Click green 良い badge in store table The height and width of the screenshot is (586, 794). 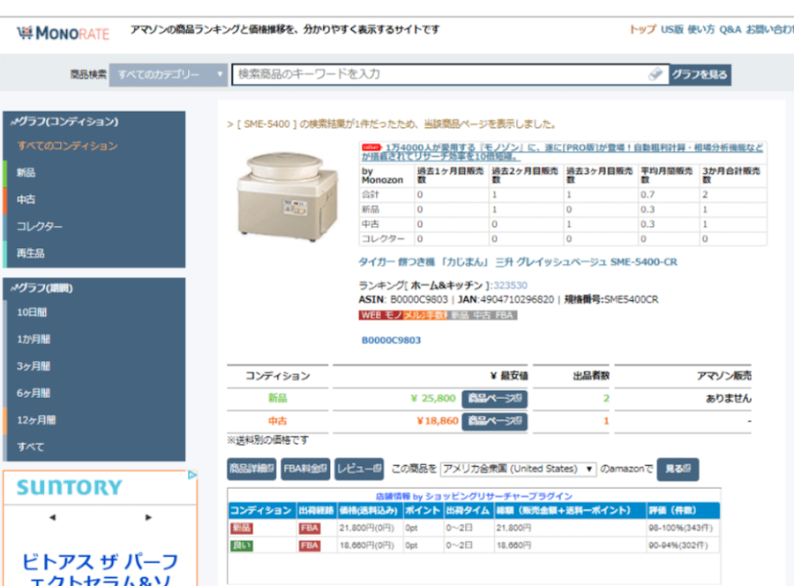(x=242, y=545)
